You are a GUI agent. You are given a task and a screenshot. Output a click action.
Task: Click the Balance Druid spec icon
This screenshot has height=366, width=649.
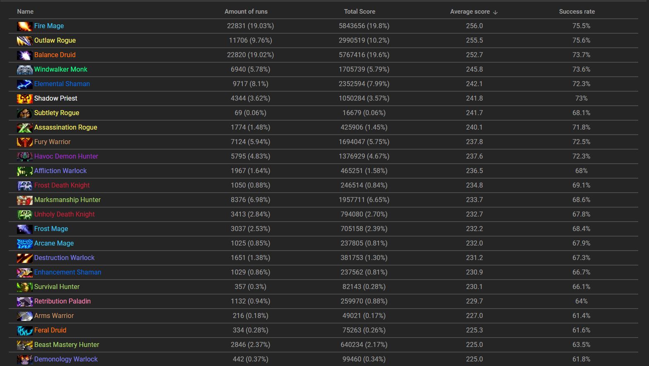(25, 55)
